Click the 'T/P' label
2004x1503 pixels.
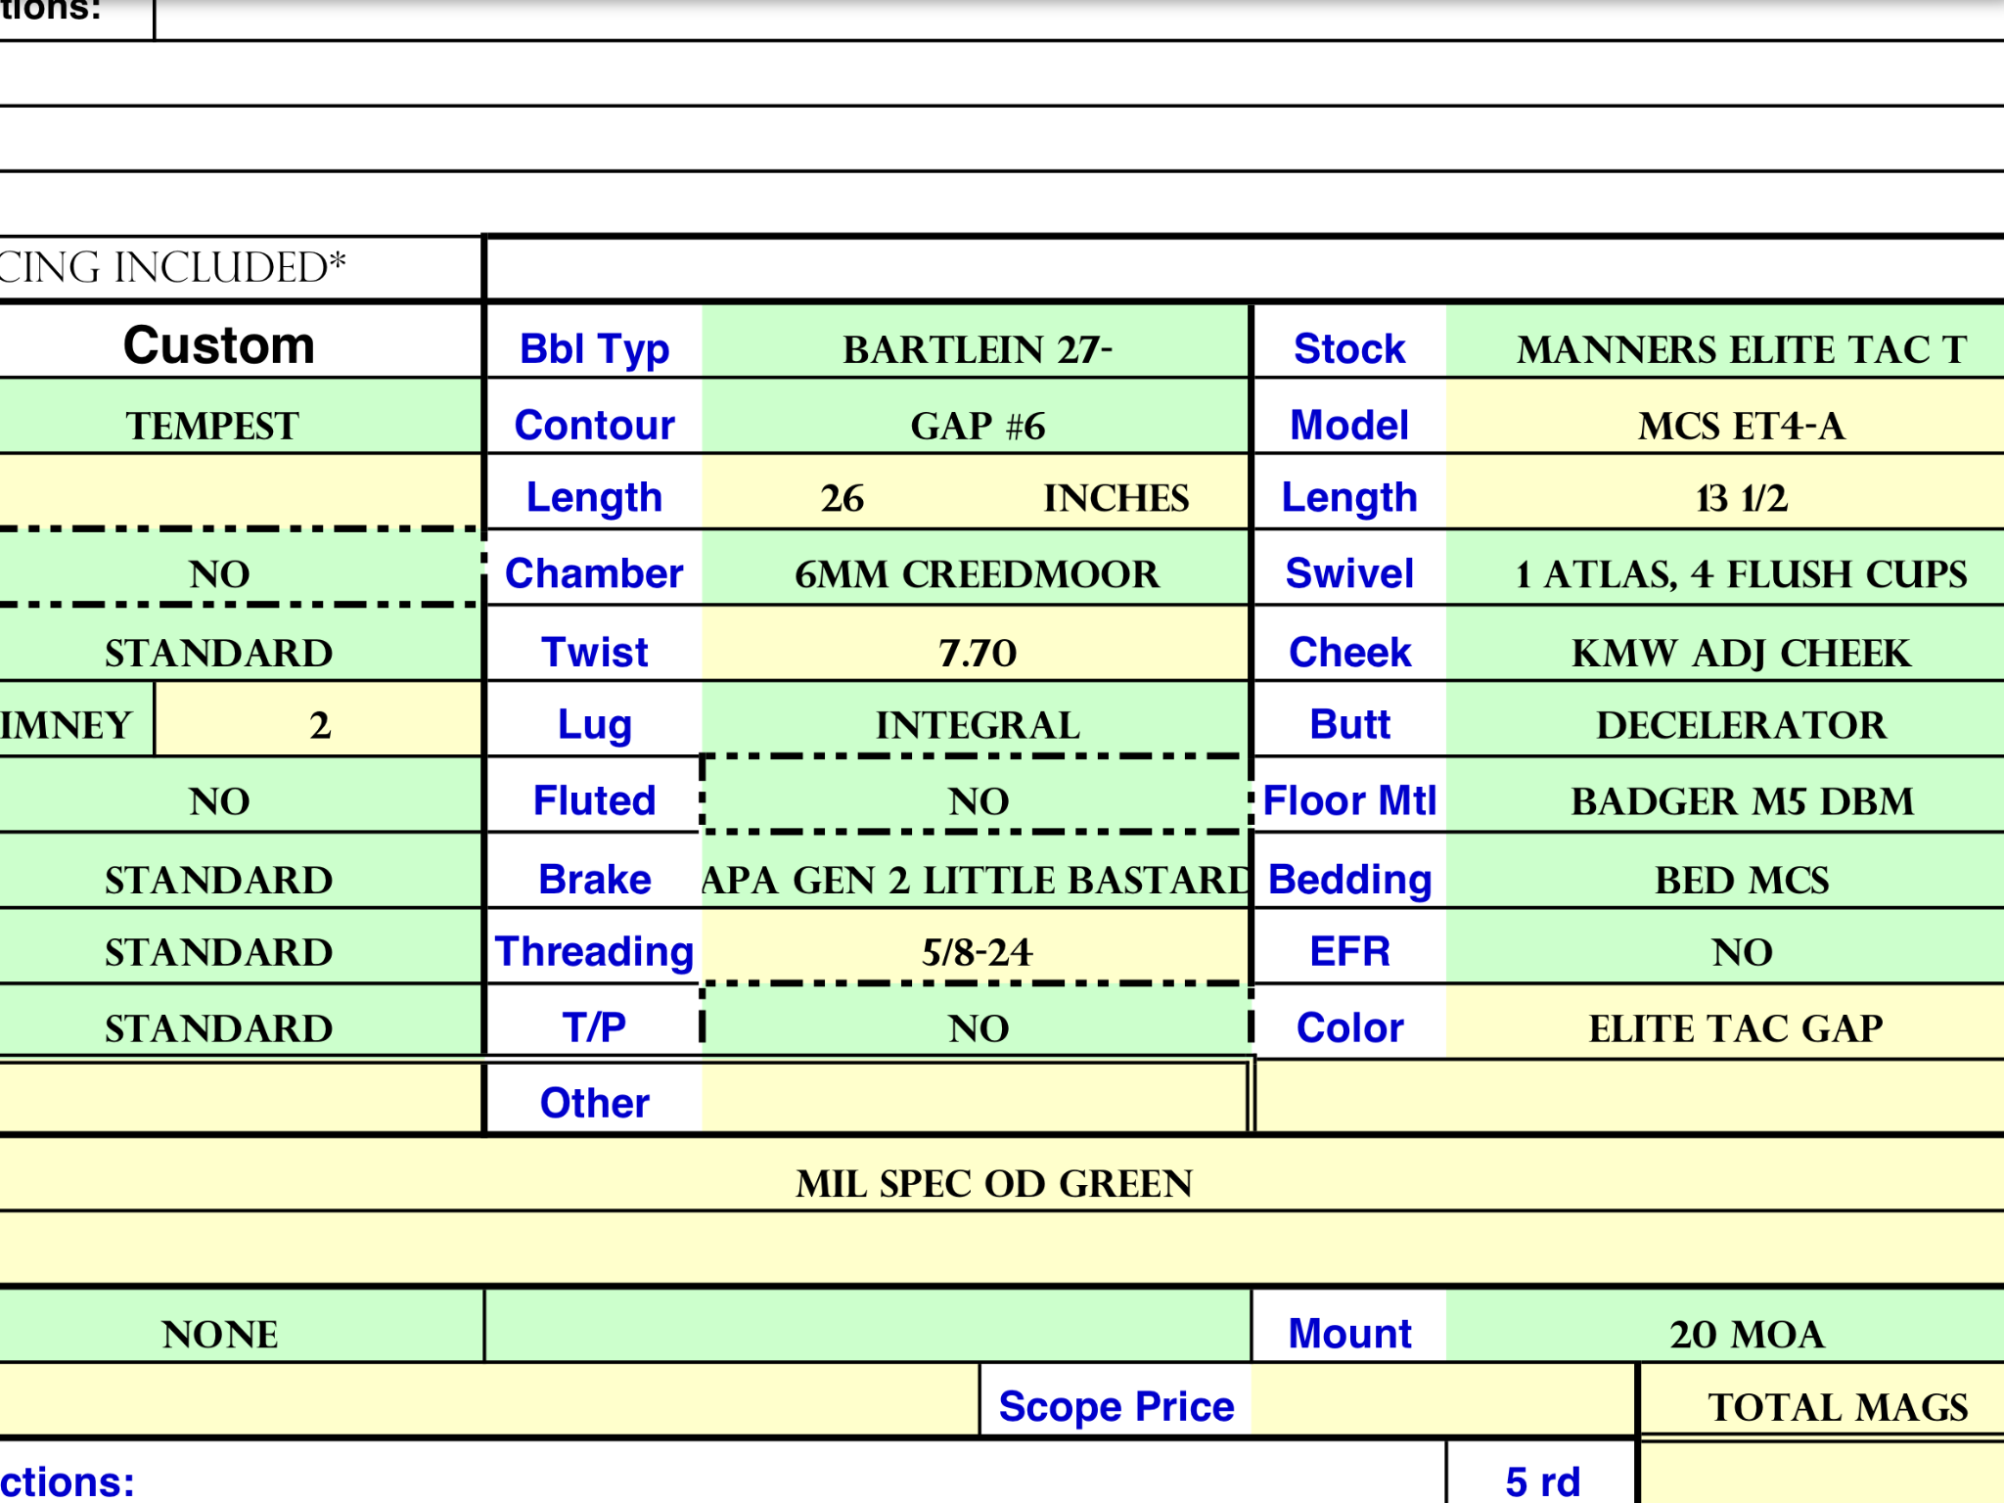[x=594, y=1027]
